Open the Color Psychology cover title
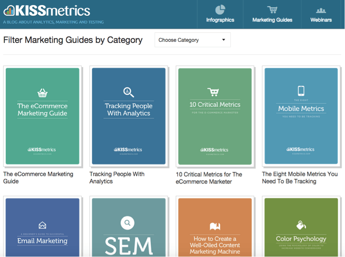 [301, 239]
